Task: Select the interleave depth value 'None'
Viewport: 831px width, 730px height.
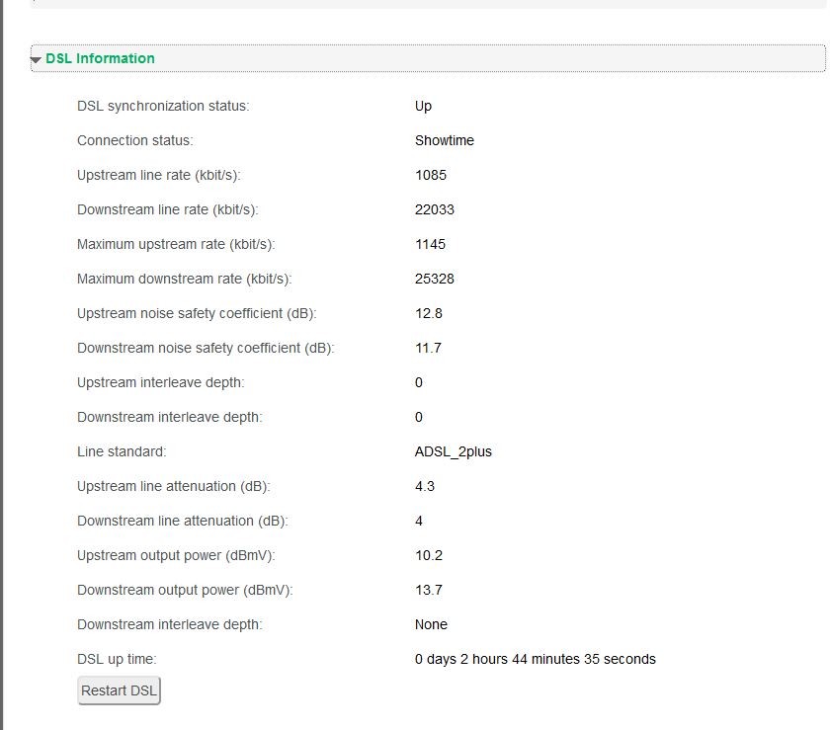Action: (x=431, y=624)
